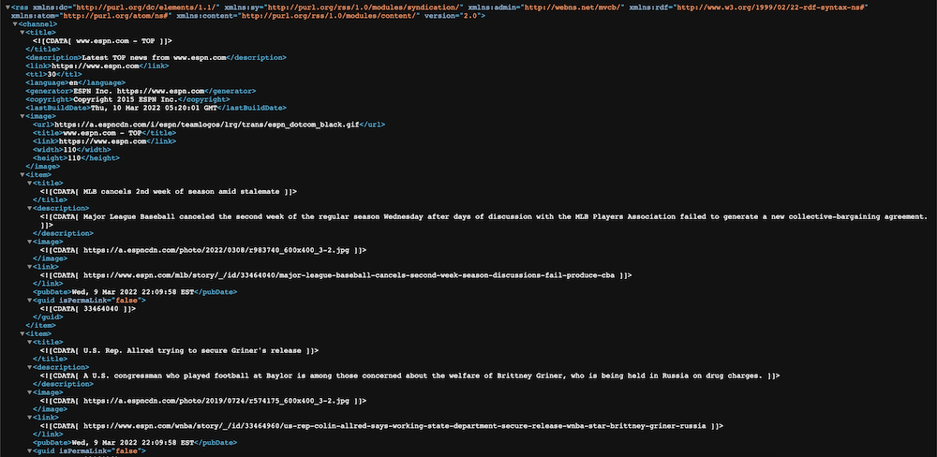Collapse link node of WNBA story

29,417
